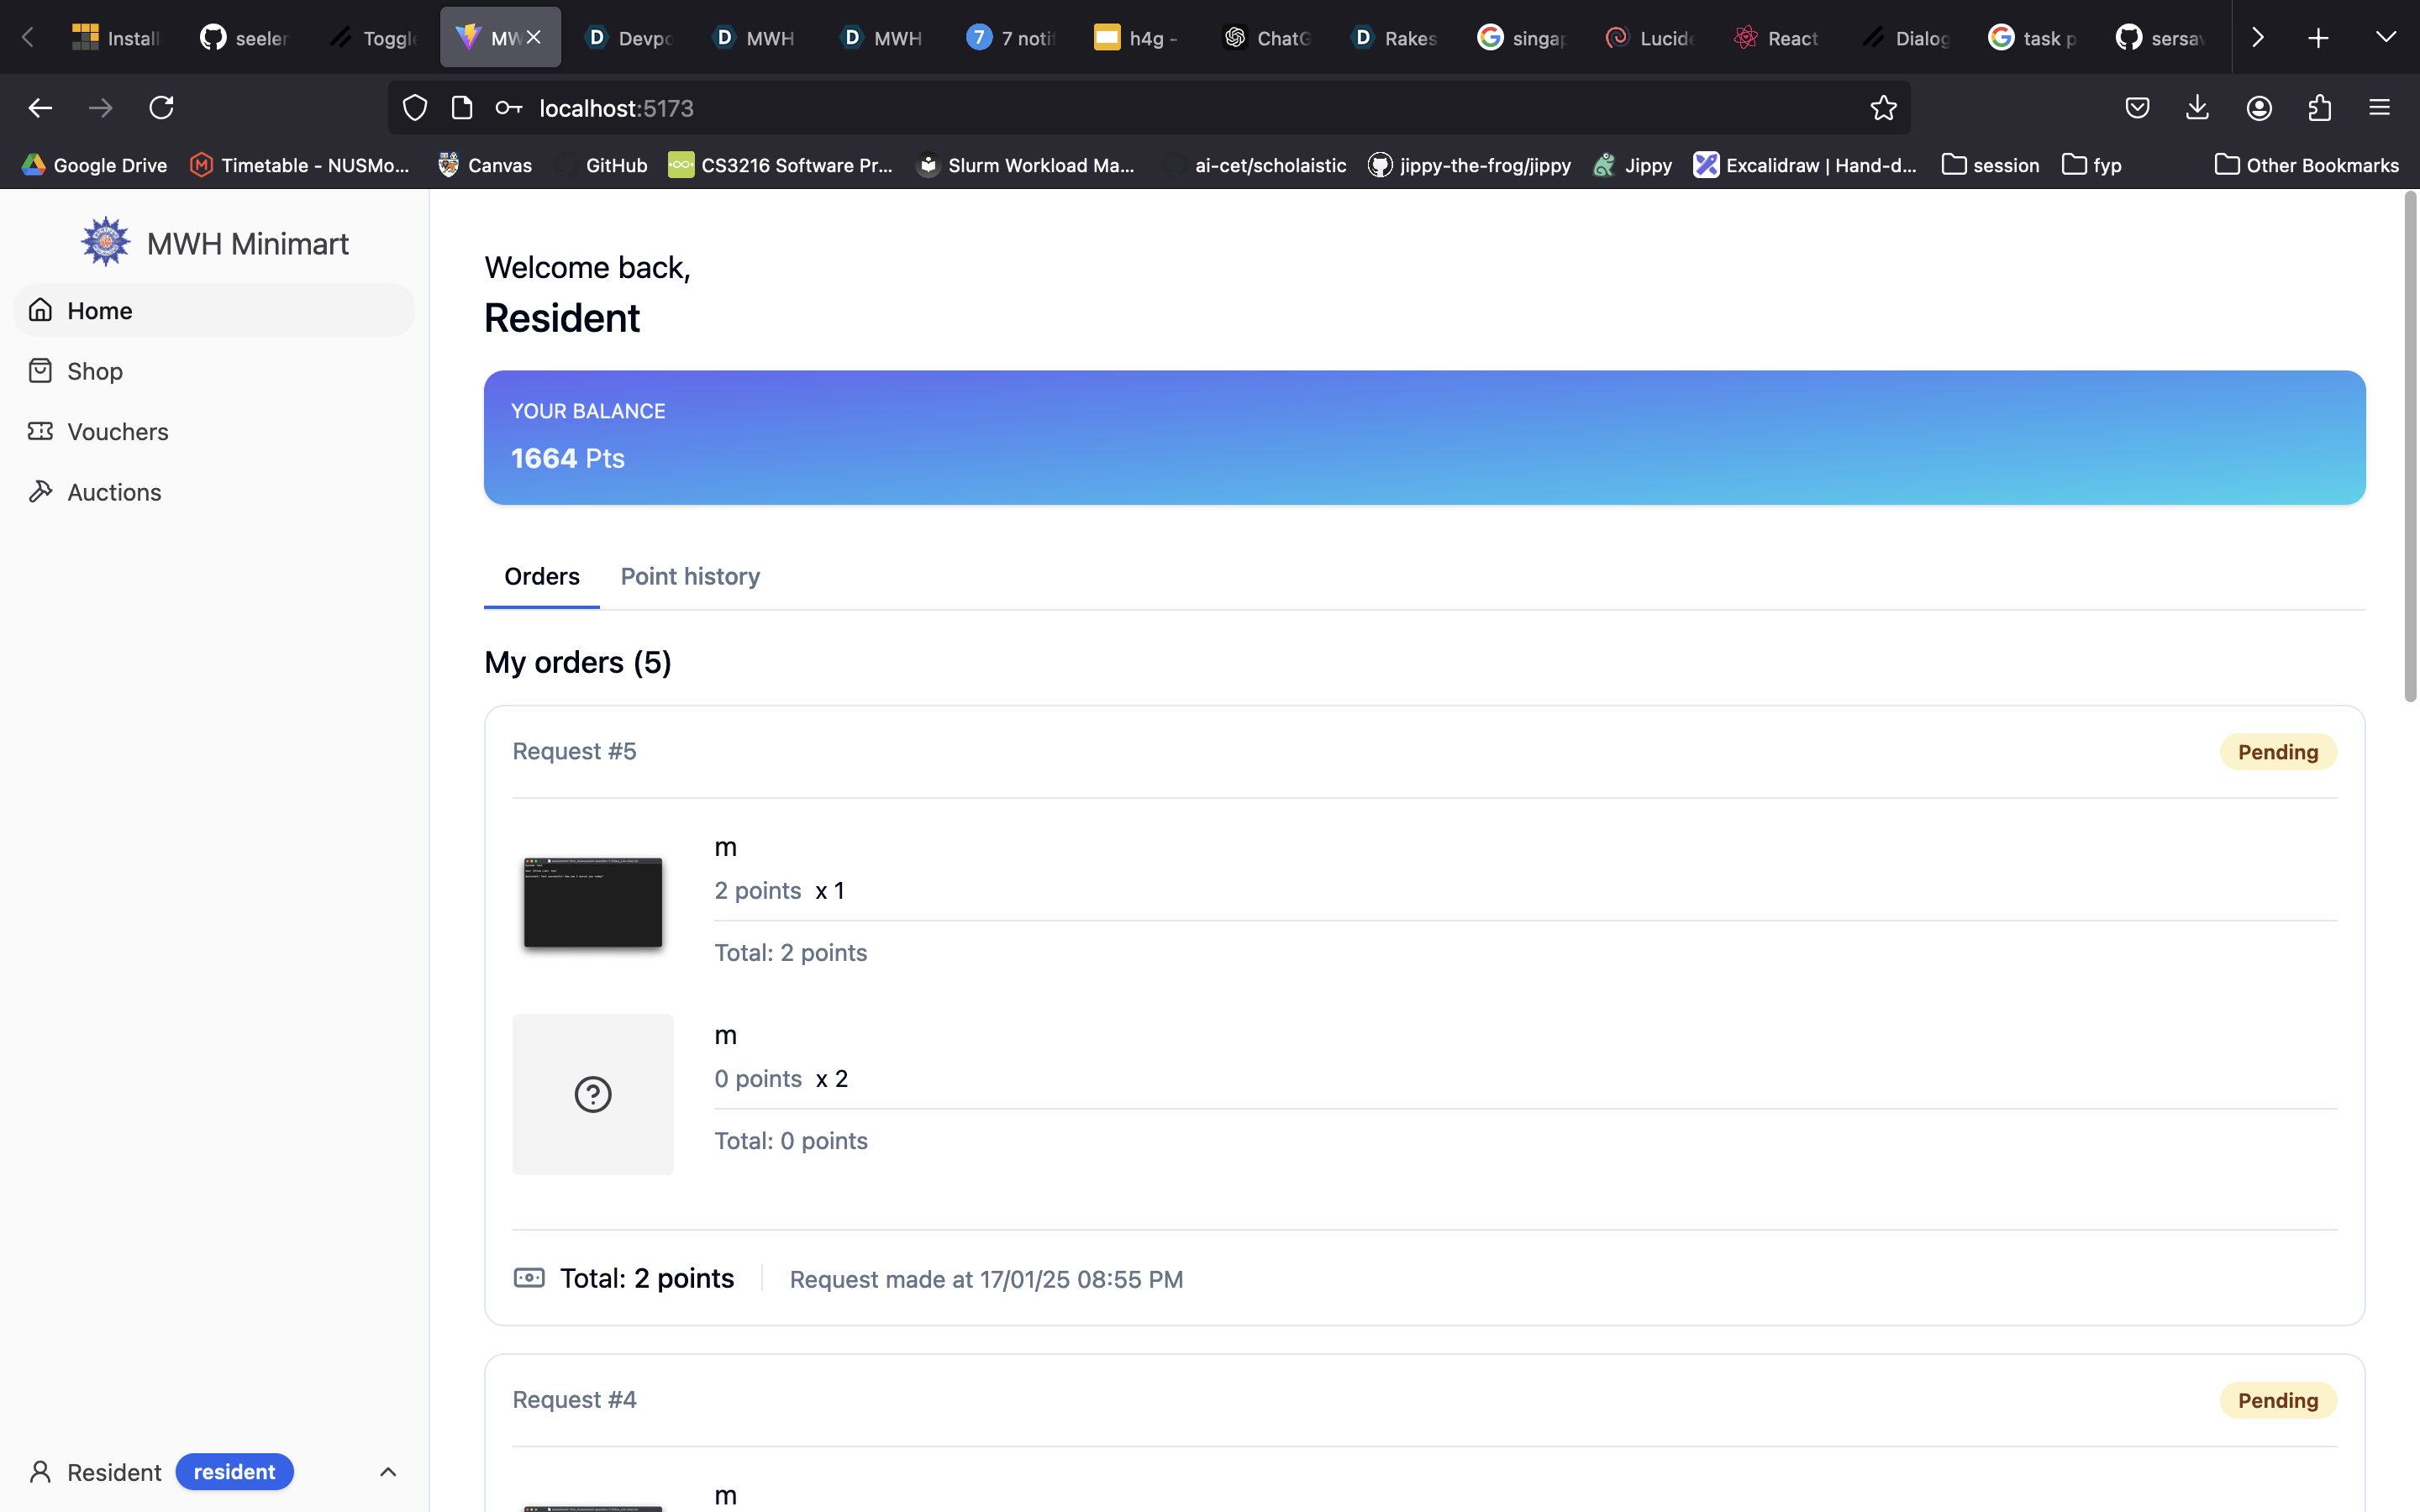Click the MWH Minimart logo icon
This screenshot has height=1512, width=2420.
105,242
